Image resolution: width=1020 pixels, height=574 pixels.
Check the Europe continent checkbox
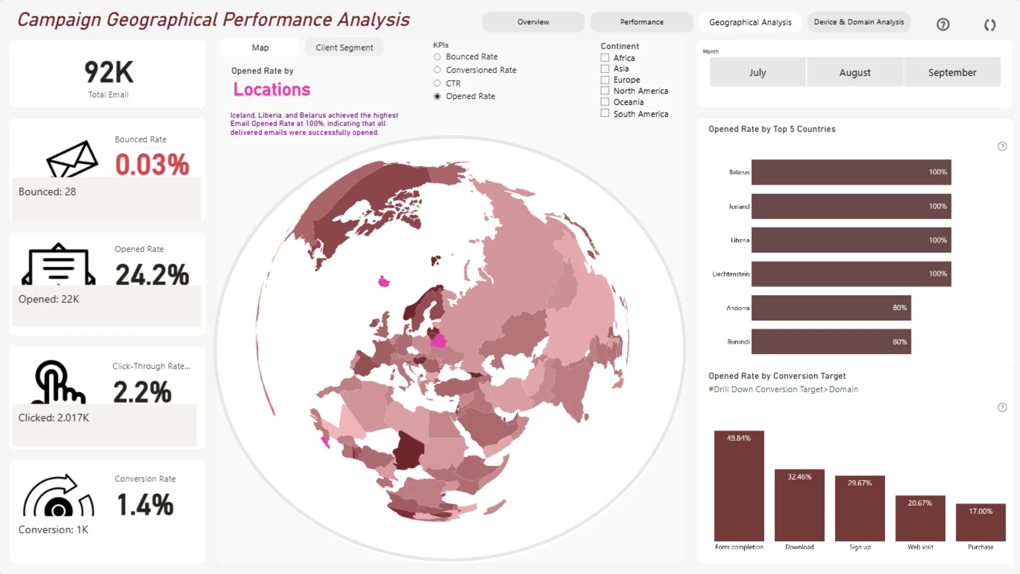(605, 80)
